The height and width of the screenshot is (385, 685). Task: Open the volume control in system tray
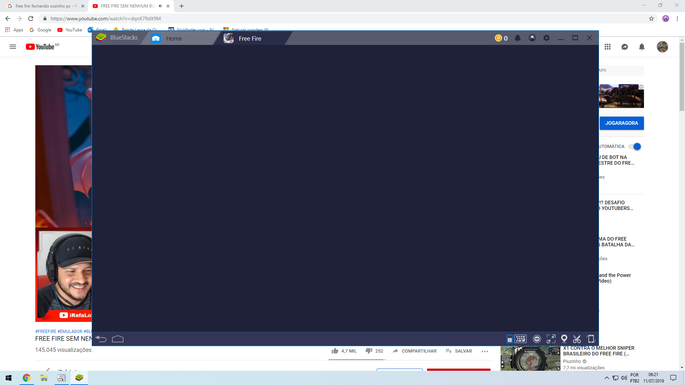click(x=624, y=378)
